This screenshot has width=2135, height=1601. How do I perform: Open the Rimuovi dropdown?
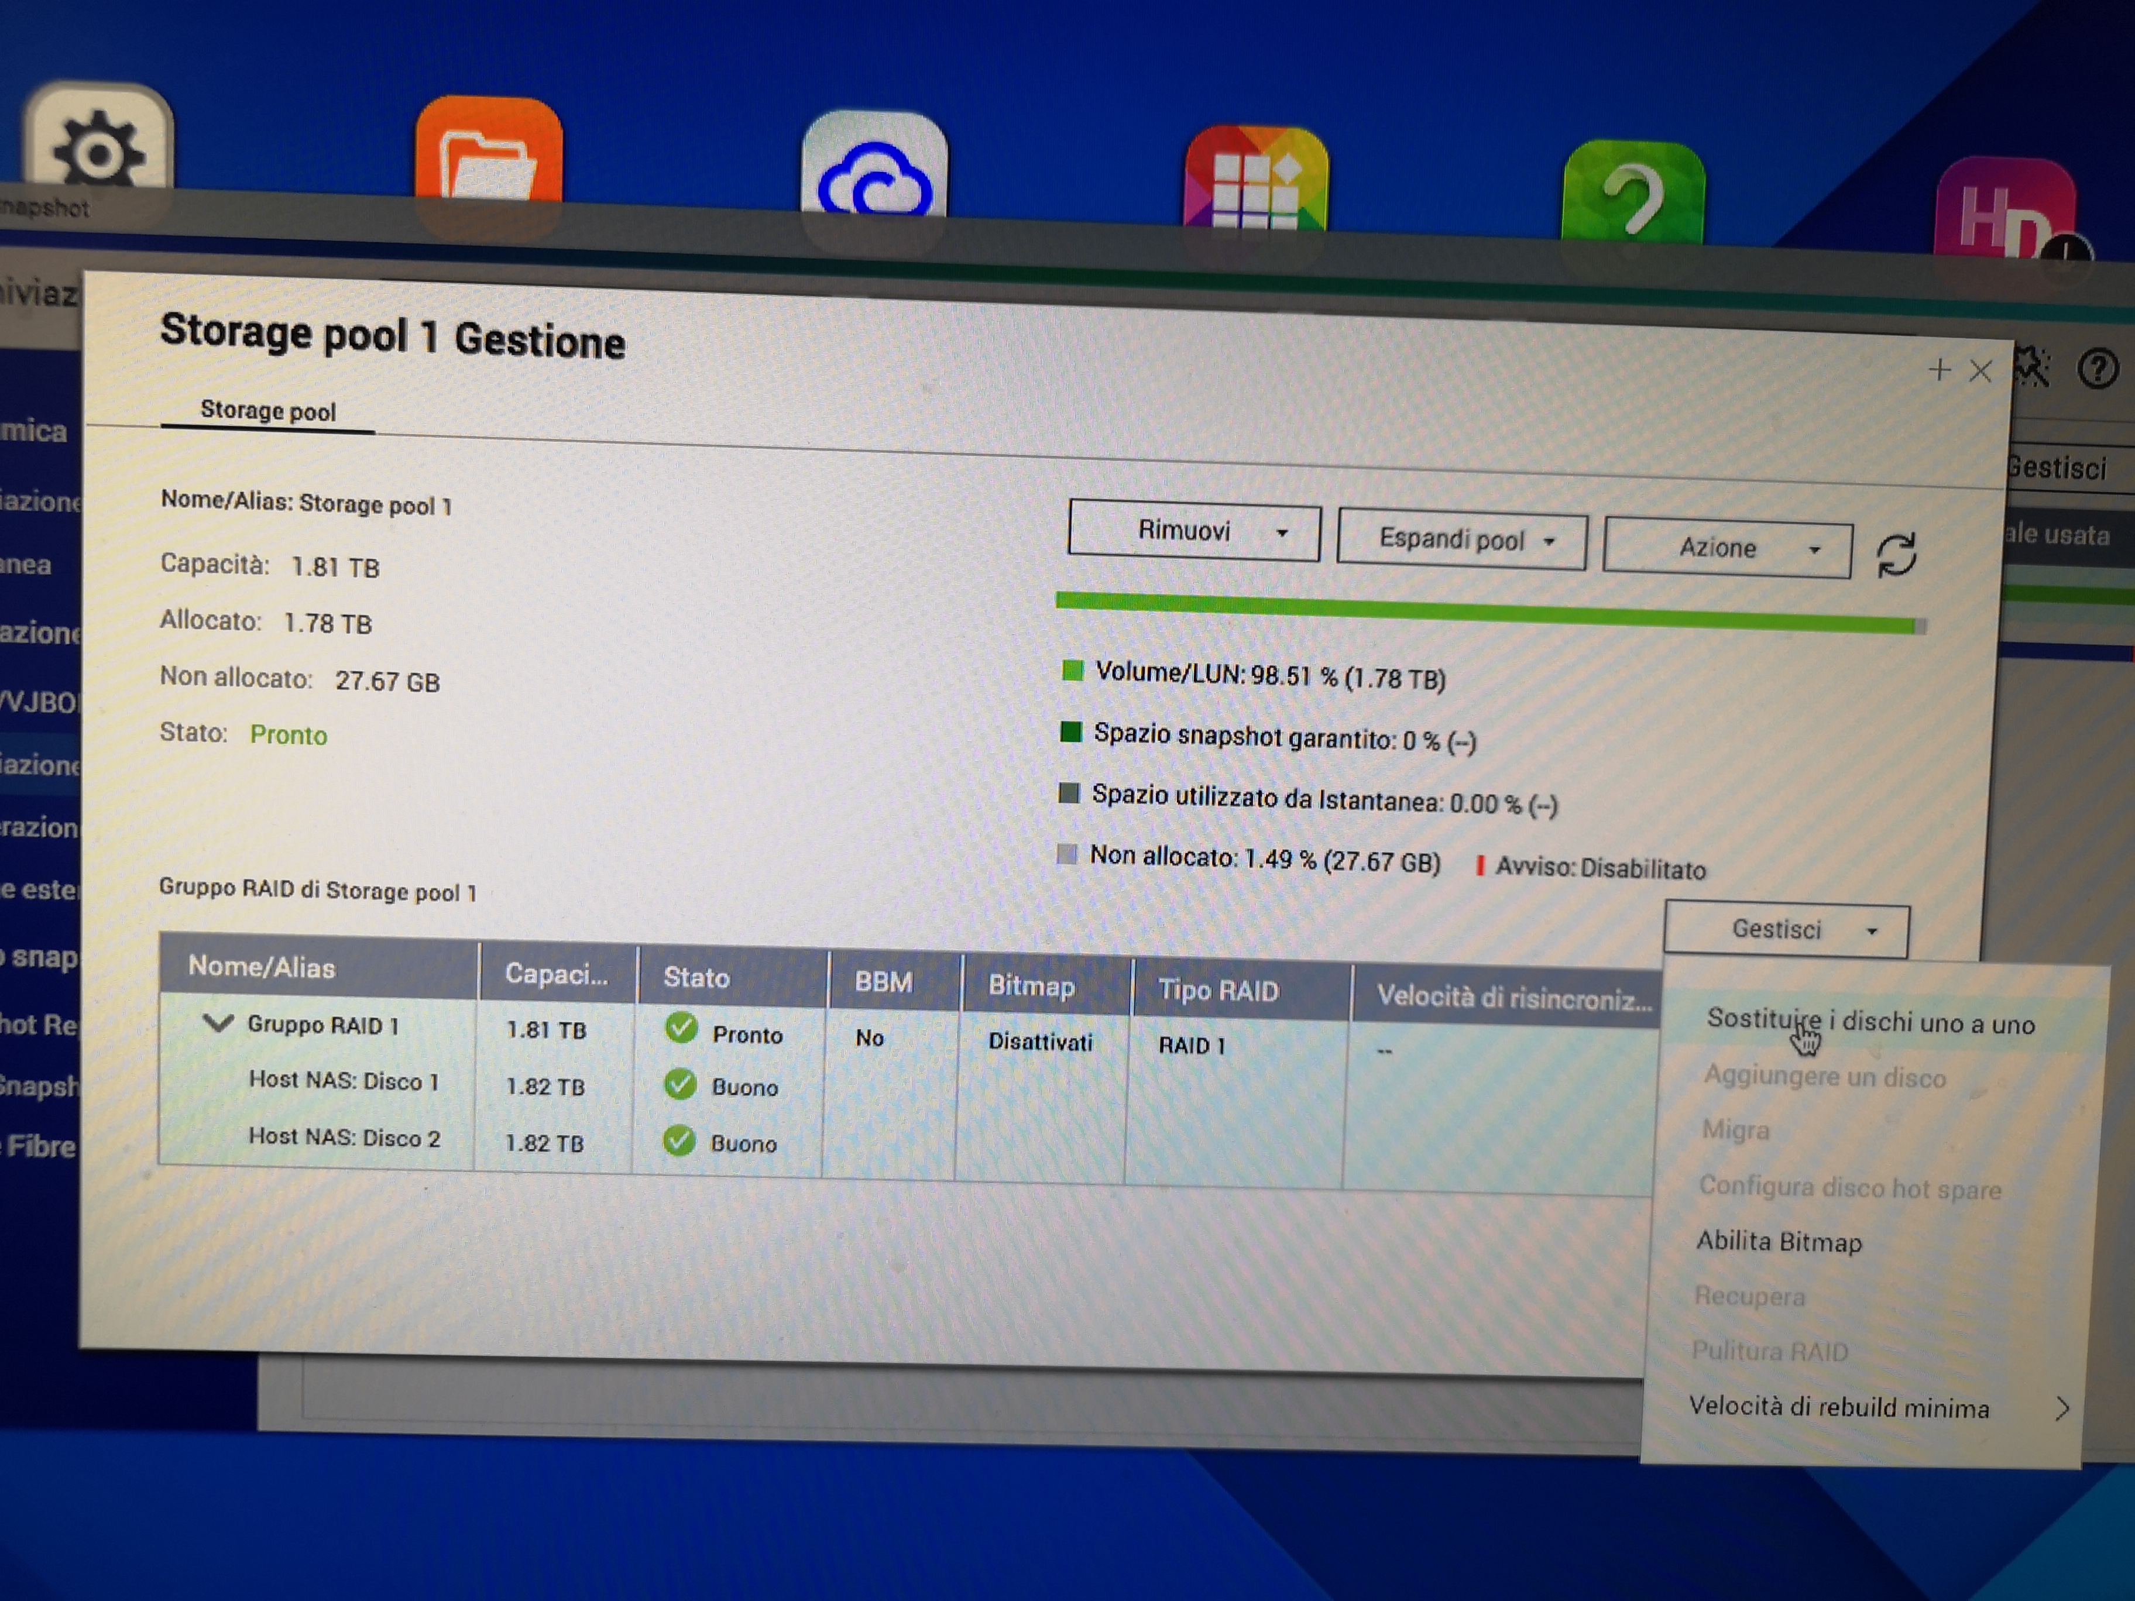coord(1194,531)
